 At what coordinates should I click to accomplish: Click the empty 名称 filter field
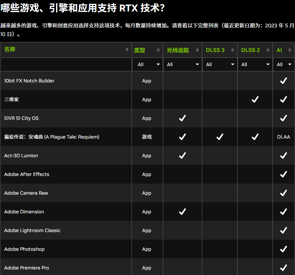pos(66,64)
